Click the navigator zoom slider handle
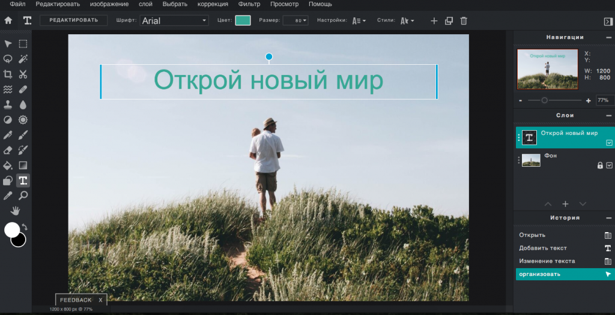 point(544,101)
